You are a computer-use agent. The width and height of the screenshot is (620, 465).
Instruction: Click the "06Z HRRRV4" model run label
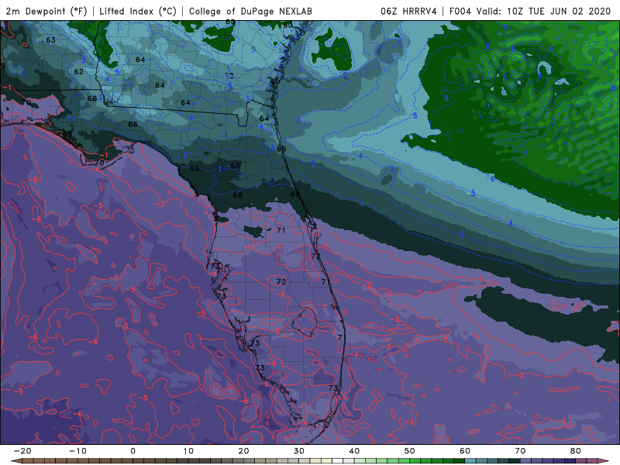408,11
